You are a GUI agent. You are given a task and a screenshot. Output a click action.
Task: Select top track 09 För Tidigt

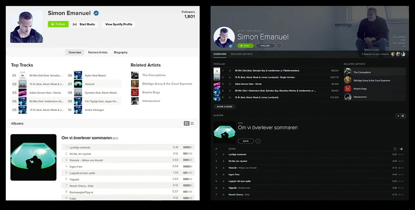point(94,101)
